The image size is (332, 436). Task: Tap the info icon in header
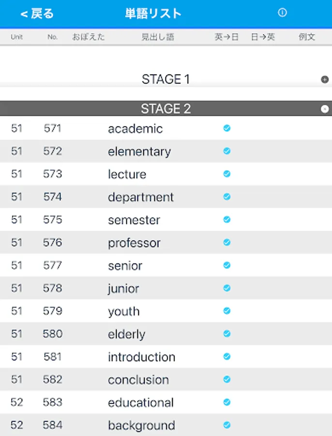click(282, 13)
